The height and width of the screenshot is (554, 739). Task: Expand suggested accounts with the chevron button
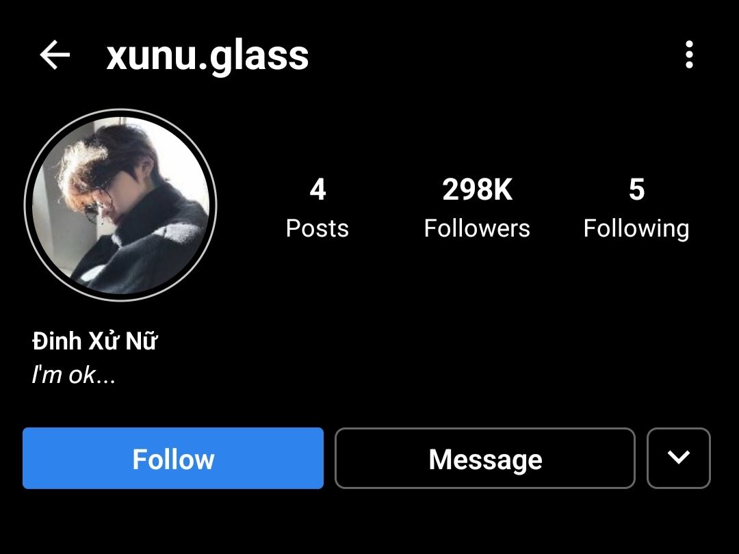tap(679, 458)
